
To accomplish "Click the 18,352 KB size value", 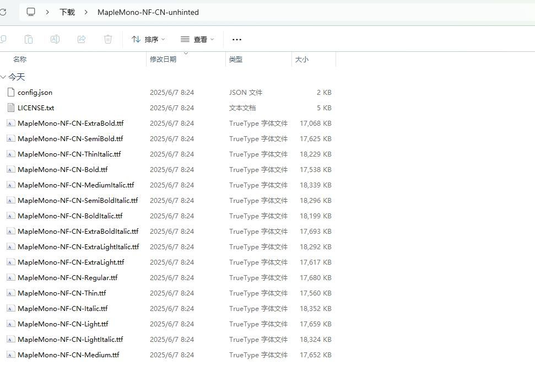I will [316, 309].
